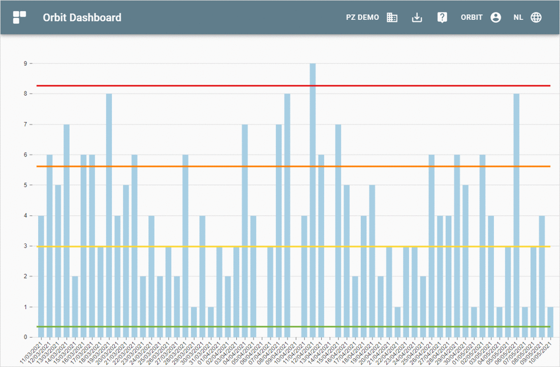Image resolution: width=560 pixels, height=367 pixels.
Task: Click the PZ DEMO label
Action: tap(362, 17)
